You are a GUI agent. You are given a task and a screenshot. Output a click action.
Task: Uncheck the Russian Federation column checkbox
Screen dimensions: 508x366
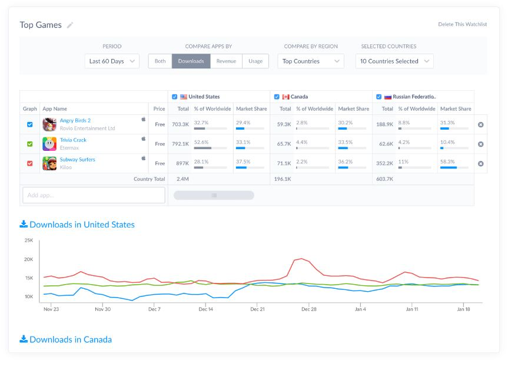[378, 97]
